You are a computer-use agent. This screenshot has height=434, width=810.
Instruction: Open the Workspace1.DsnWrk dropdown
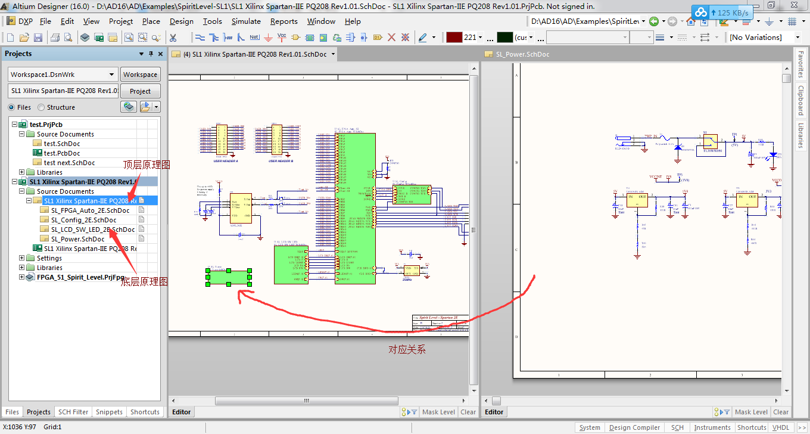[111, 75]
